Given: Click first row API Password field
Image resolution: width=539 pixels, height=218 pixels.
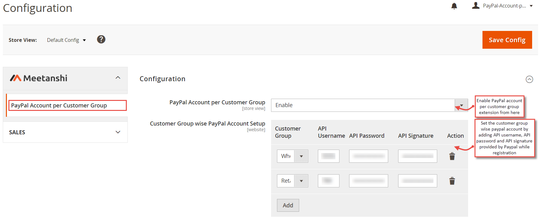Looking at the screenshot, I should click(x=368, y=156).
